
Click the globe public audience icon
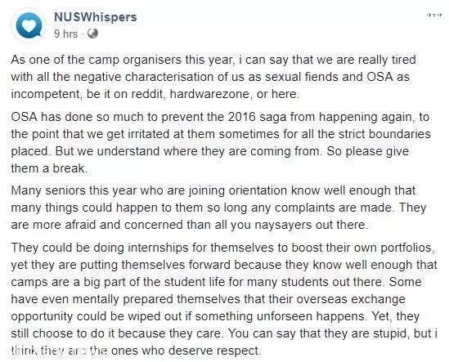92,34
